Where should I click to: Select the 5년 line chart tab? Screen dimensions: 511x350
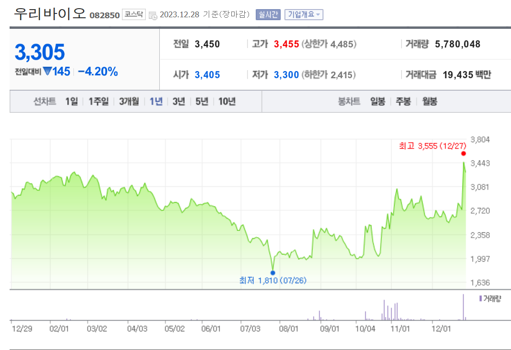202,101
